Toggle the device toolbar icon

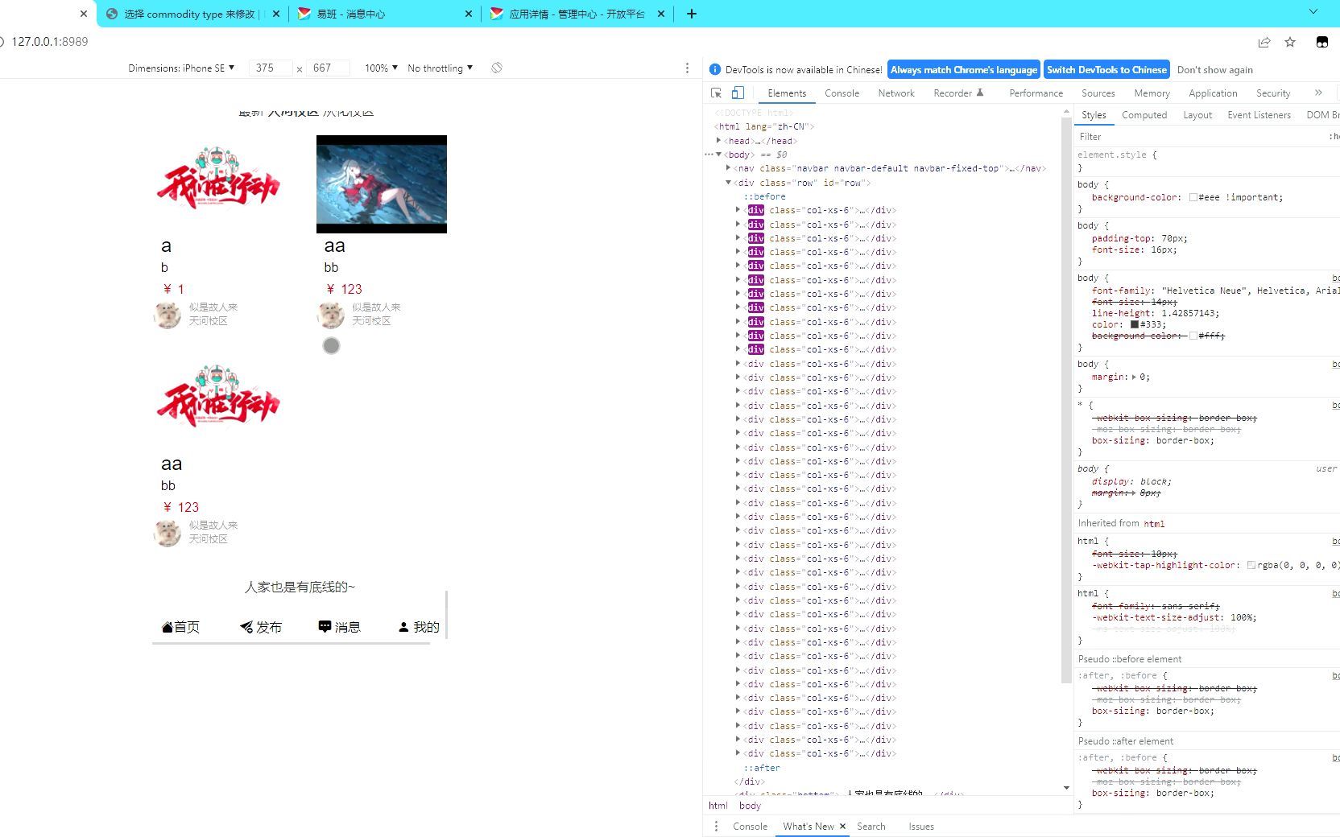(x=738, y=93)
